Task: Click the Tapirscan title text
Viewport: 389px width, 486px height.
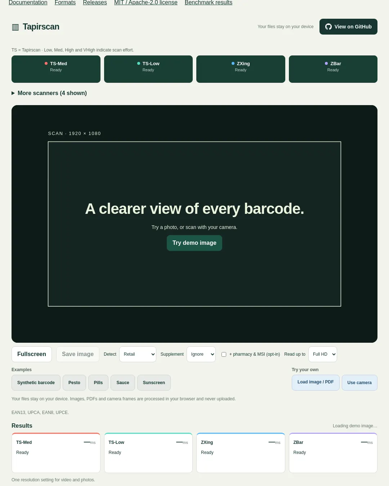Action: (41, 27)
